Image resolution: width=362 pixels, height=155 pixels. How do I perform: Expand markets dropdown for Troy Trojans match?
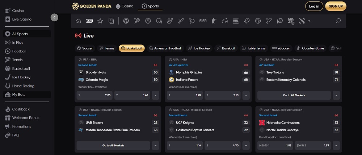(336, 95)
